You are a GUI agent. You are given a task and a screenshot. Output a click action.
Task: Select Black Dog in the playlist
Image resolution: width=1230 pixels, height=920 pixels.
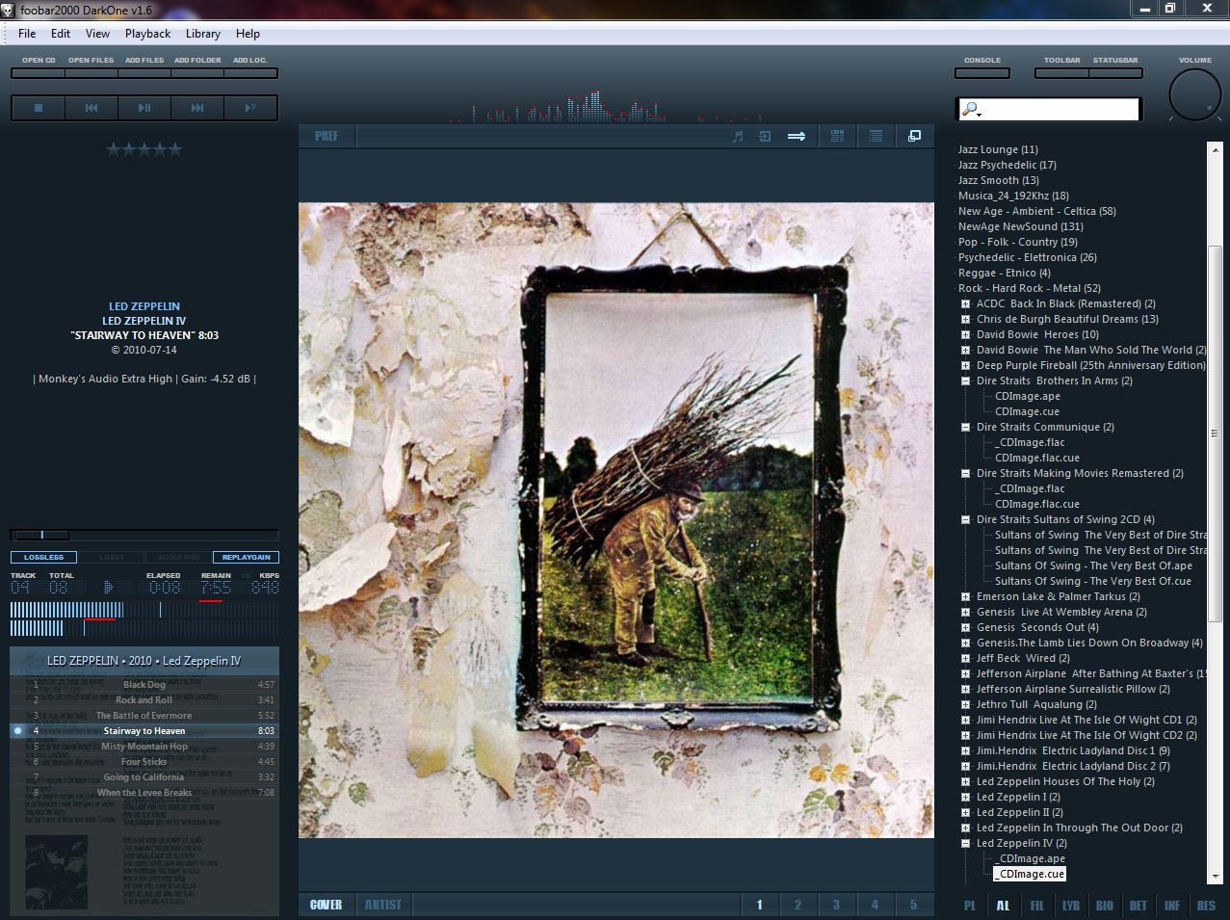144,685
